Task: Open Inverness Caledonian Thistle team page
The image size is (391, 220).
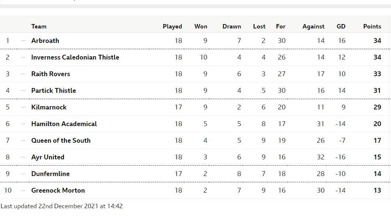Action: tap(75, 57)
